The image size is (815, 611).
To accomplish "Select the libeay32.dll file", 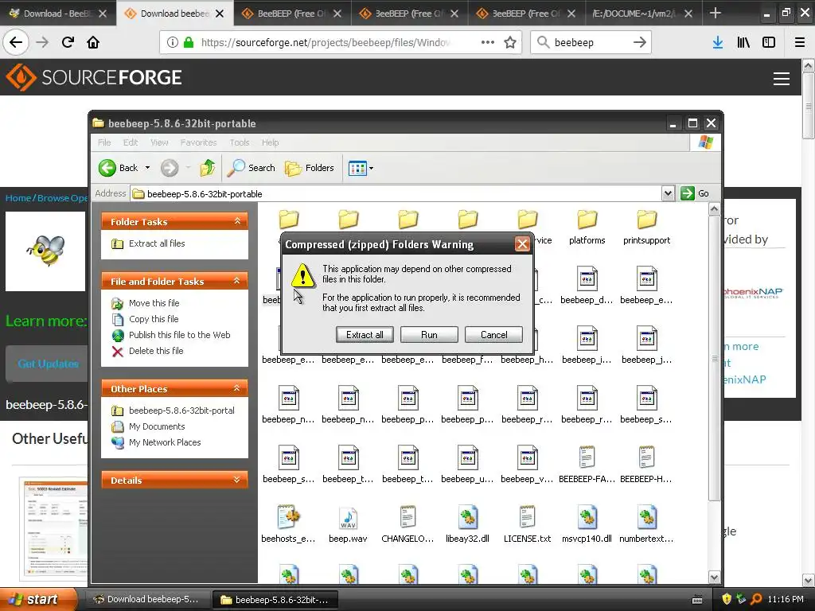I will pos(467,525).
